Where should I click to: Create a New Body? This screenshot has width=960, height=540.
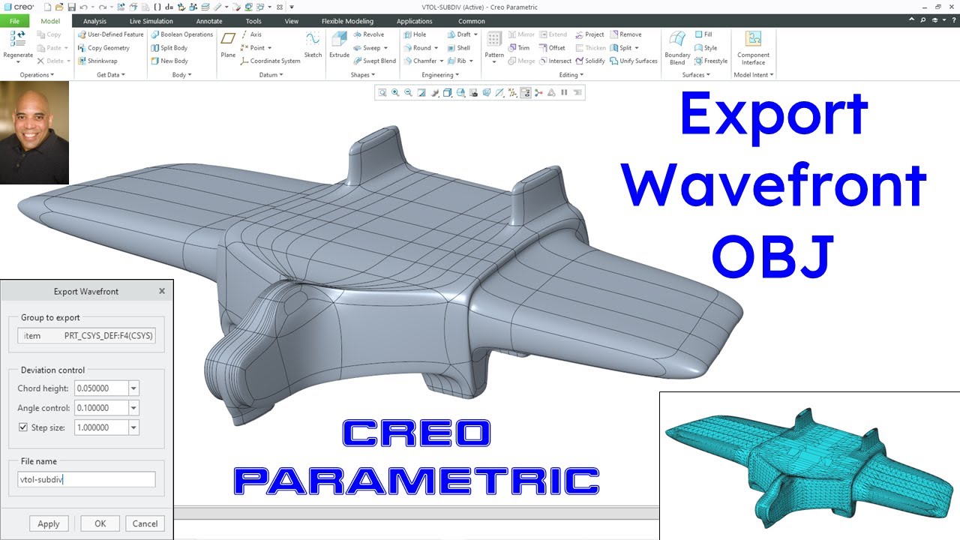tap(169, 61)
